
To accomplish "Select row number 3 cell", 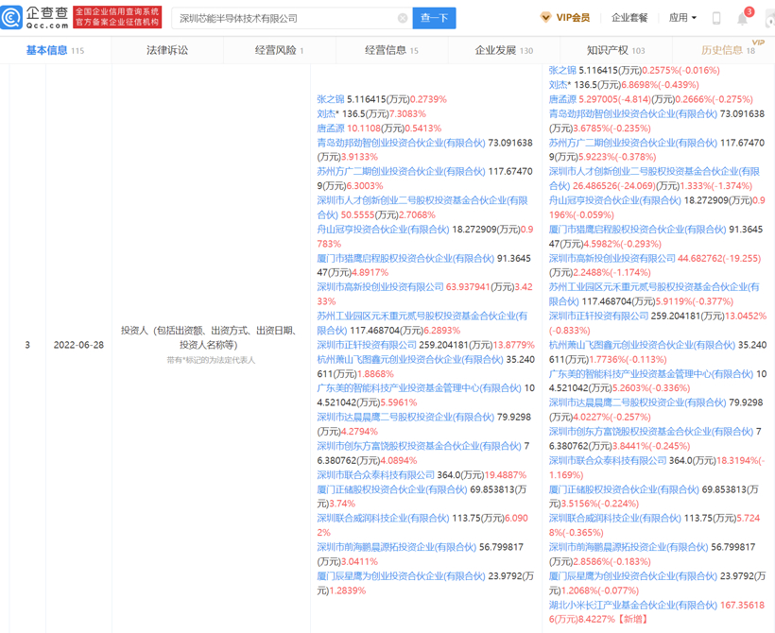I will click(x=27, y=345).
